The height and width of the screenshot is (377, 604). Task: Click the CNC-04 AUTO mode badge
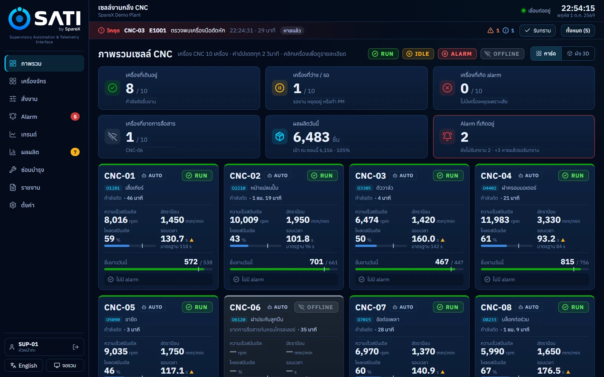click(x=528, y=176)
